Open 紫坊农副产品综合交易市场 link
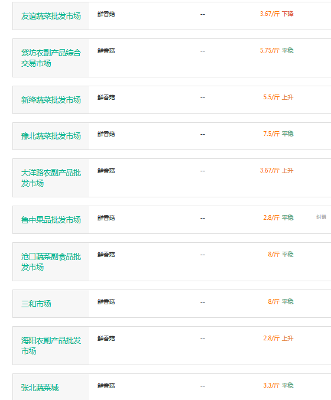Image resolution: width=331 pixels, height=400 pixels. 51,58
